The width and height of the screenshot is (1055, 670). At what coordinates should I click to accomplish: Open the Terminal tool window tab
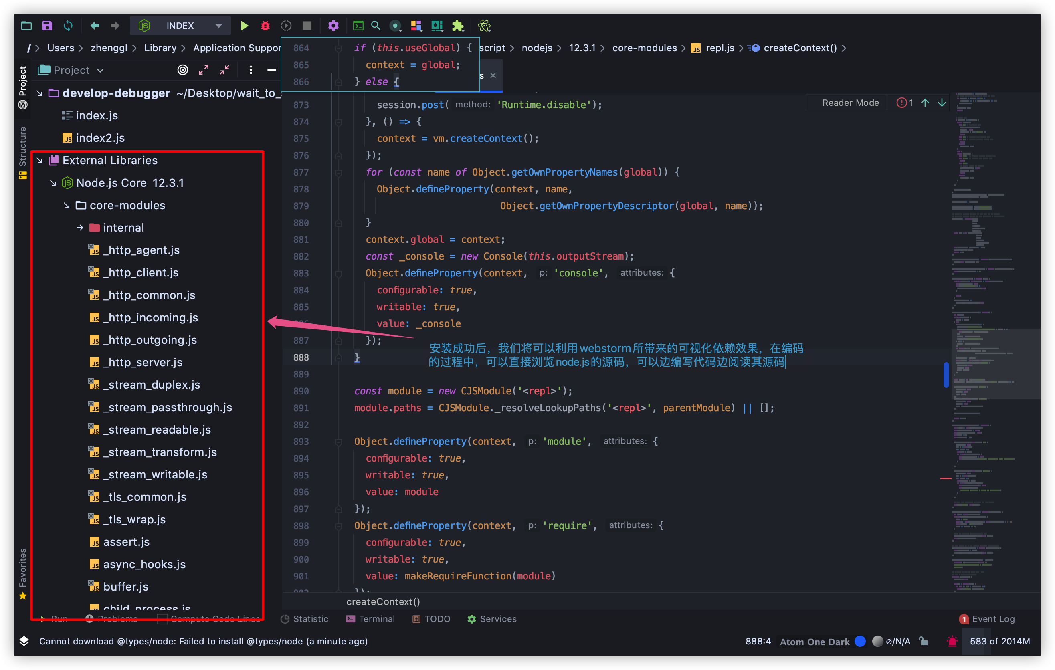click(370, 619)
